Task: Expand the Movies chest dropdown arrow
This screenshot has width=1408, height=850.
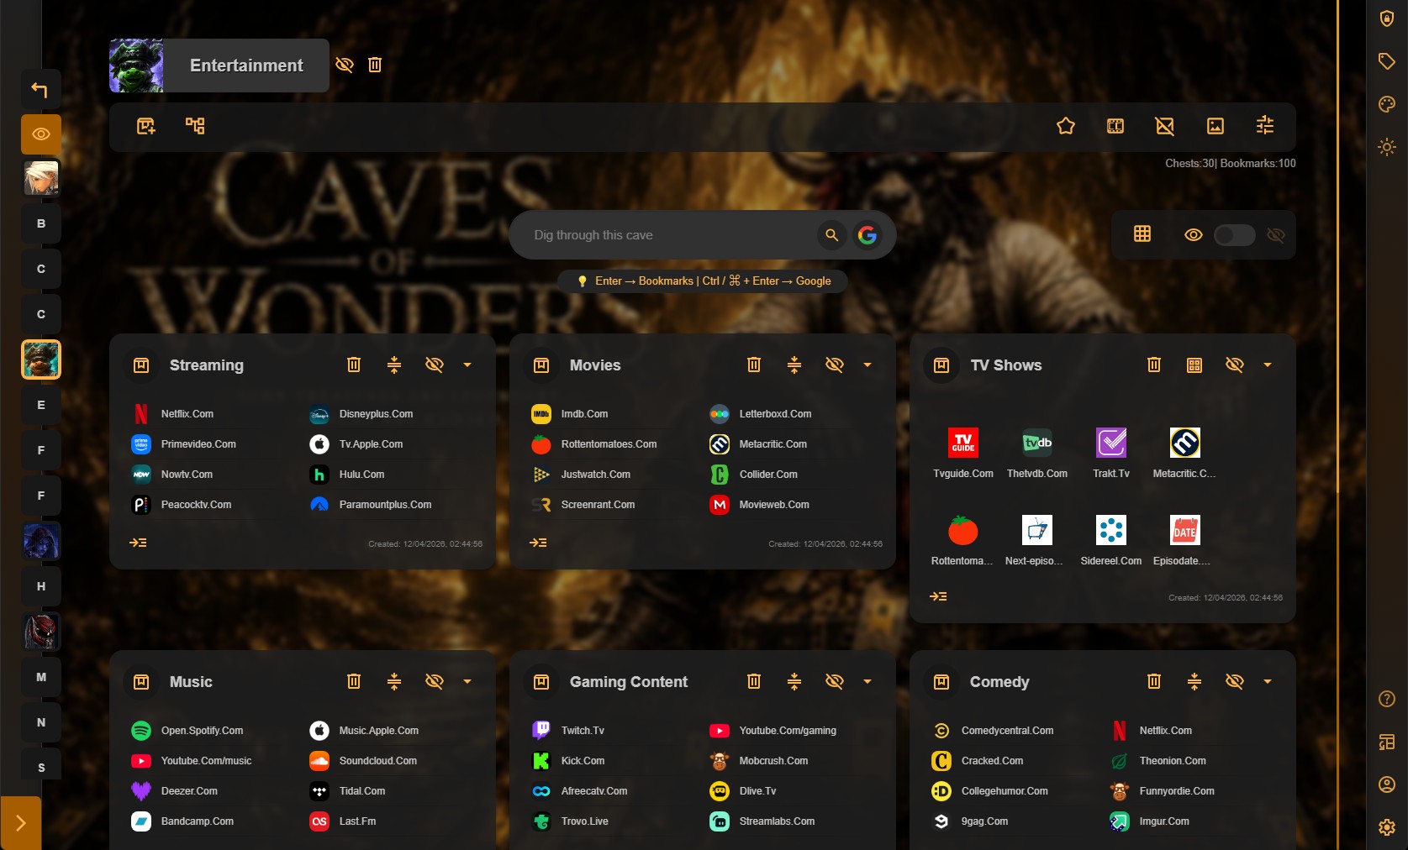Action: click(x=867, y=365)
